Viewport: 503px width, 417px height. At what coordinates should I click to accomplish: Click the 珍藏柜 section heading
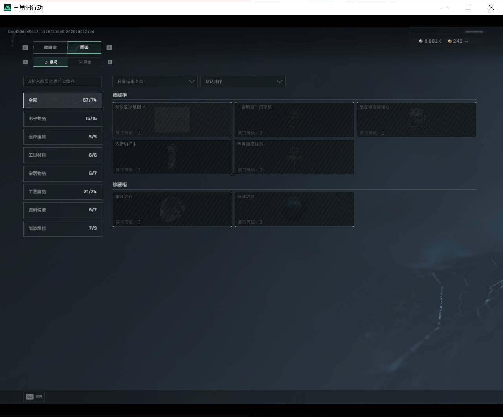click(x=120, y=185)
